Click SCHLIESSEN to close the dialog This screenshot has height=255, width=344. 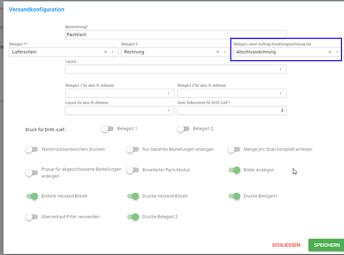pos(286,245)
